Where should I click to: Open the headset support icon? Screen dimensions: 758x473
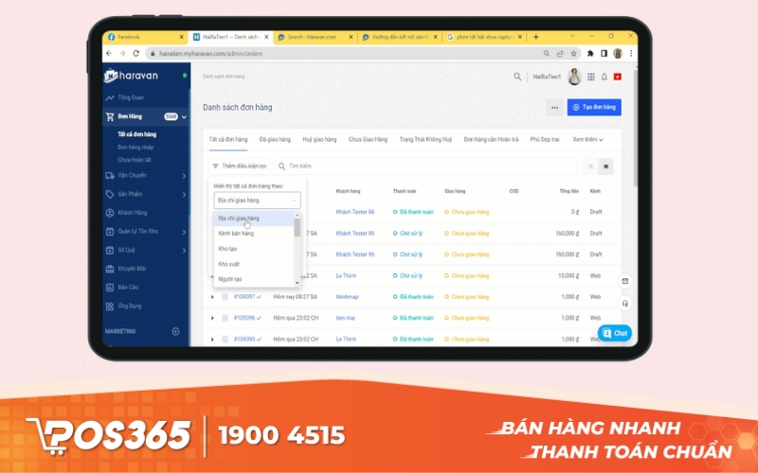(x=625, y=304)
